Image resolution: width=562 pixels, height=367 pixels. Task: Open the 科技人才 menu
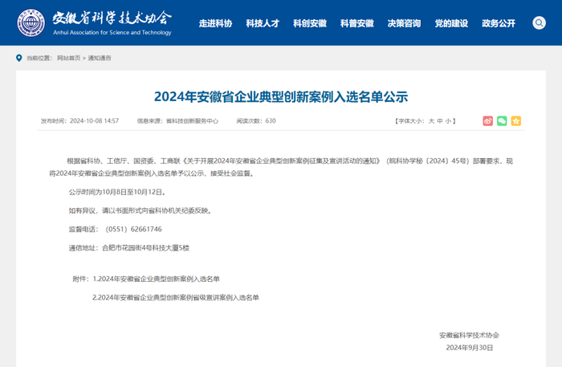point(263,23)
